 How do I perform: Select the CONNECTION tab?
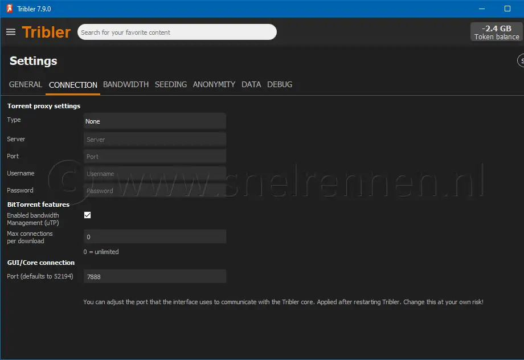coord(73,85)
